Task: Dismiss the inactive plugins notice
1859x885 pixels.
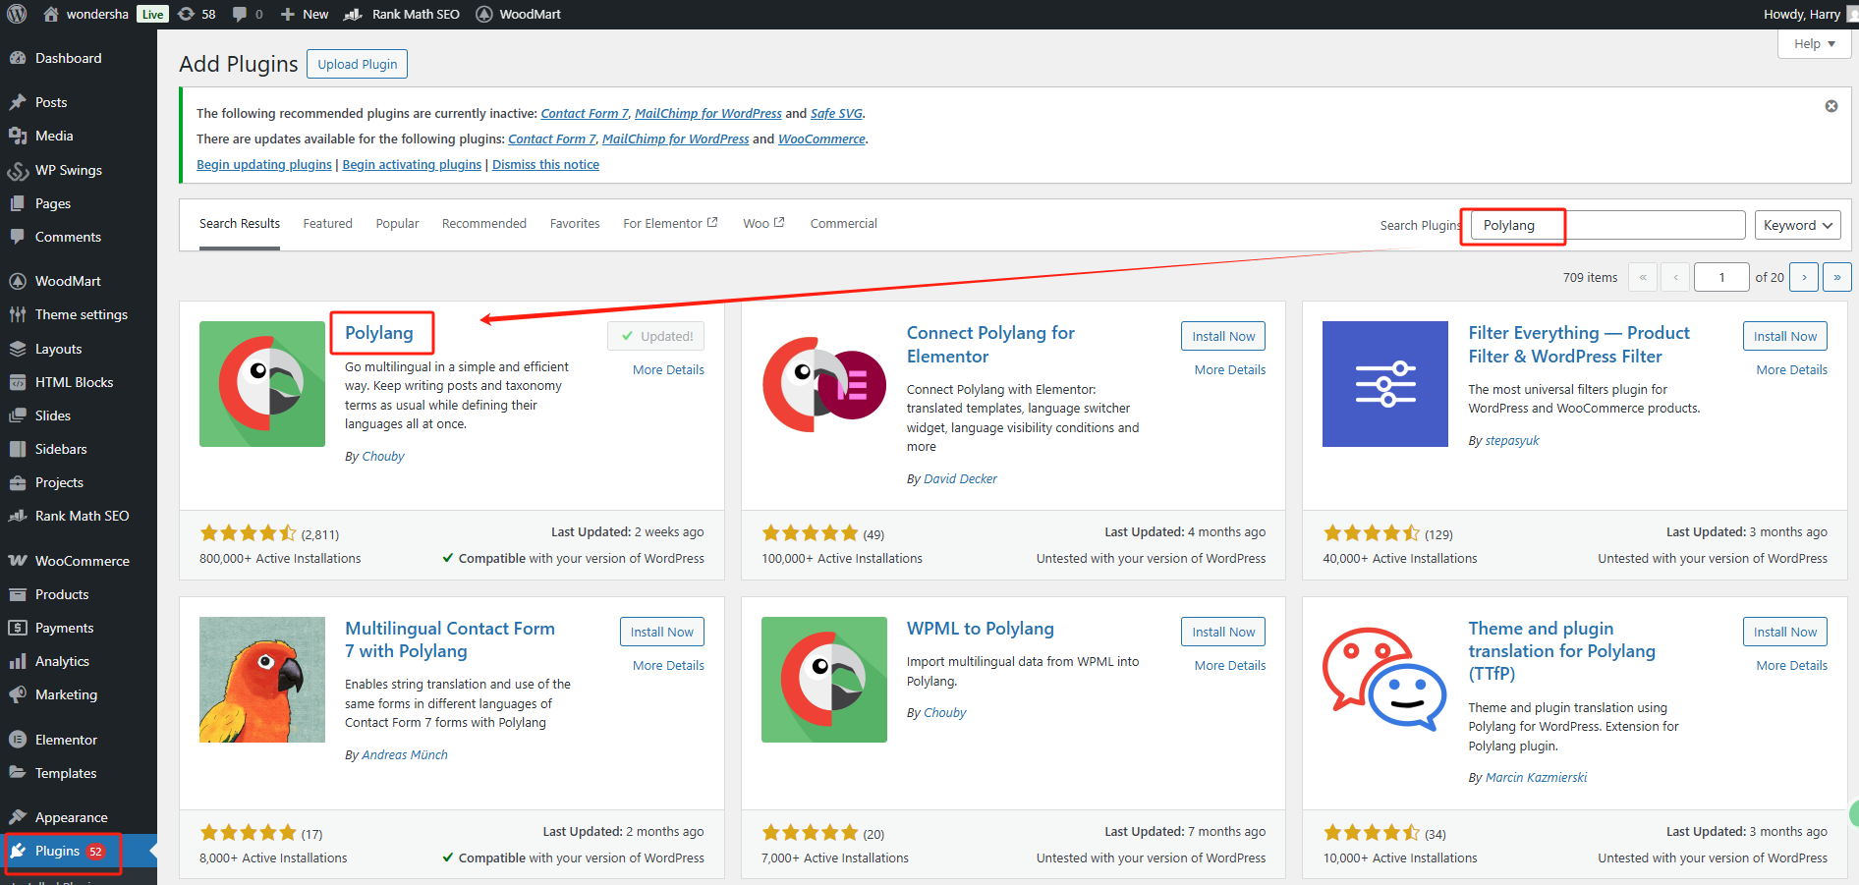Action: click(1831, 105)
